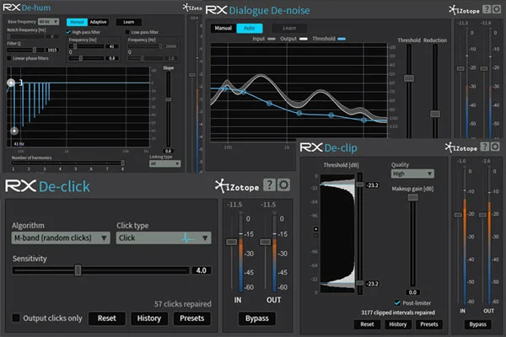Click Reset in De-clip
This screenshot has width=506, height=337.
pos(367,324)
